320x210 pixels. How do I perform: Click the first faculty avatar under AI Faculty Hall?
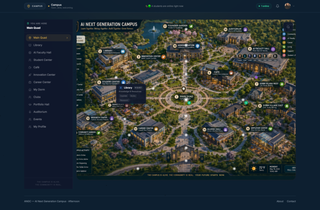pyautogui.click(x=240, y=56)
